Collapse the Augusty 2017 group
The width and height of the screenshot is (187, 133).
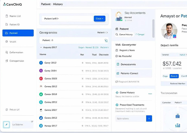[41, 47]
